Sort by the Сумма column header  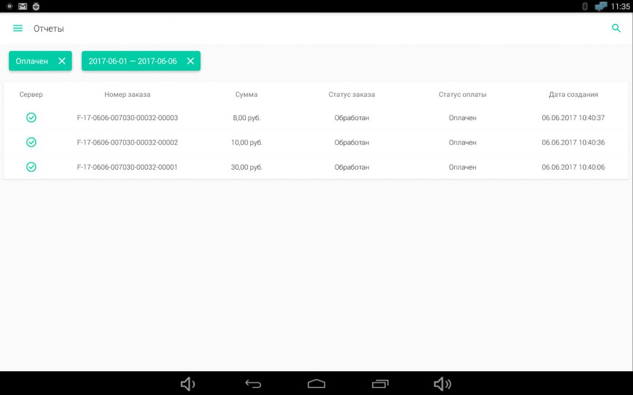(x=246, y=94)
